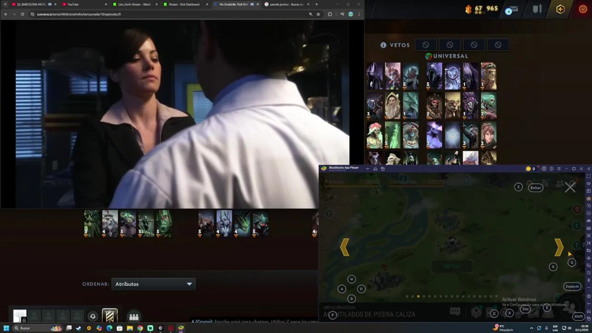Click the right yellow arrow in BlueStacks game
The width and height of the screenshot is (592, 333).
[559, 247]
